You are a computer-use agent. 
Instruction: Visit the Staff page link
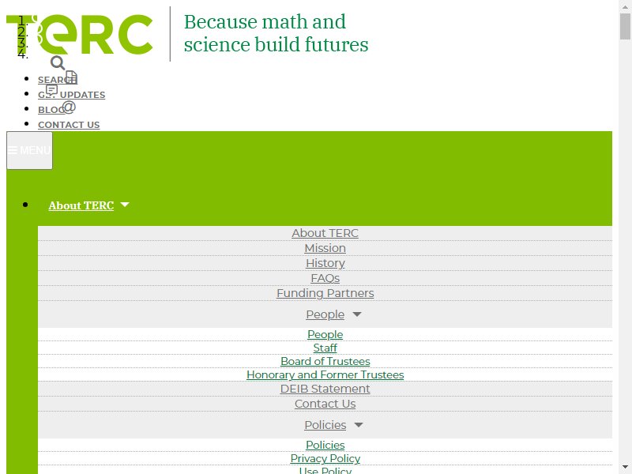click(x=325, y=348)
